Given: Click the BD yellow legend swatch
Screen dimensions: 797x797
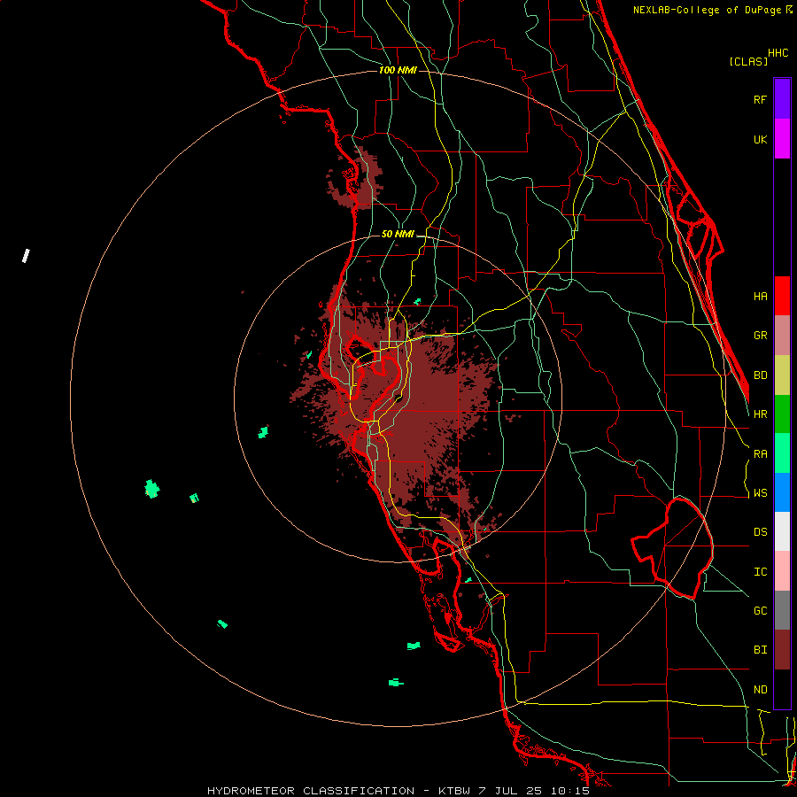Looking at the screenshot, I should coord(782,375).
